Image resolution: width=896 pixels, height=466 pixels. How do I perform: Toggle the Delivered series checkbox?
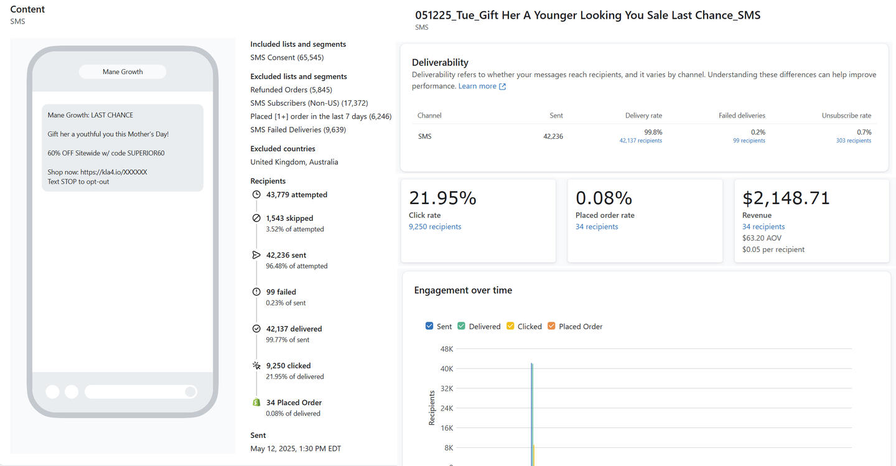(462, 326)
